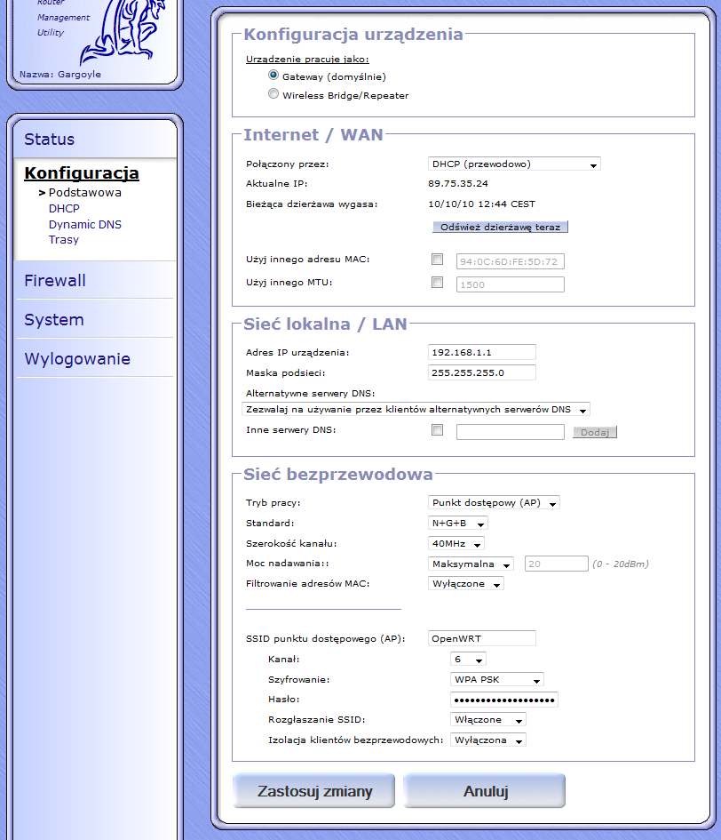
Task: Click the Wylogowanie menu item
Action: coord(77,359)
